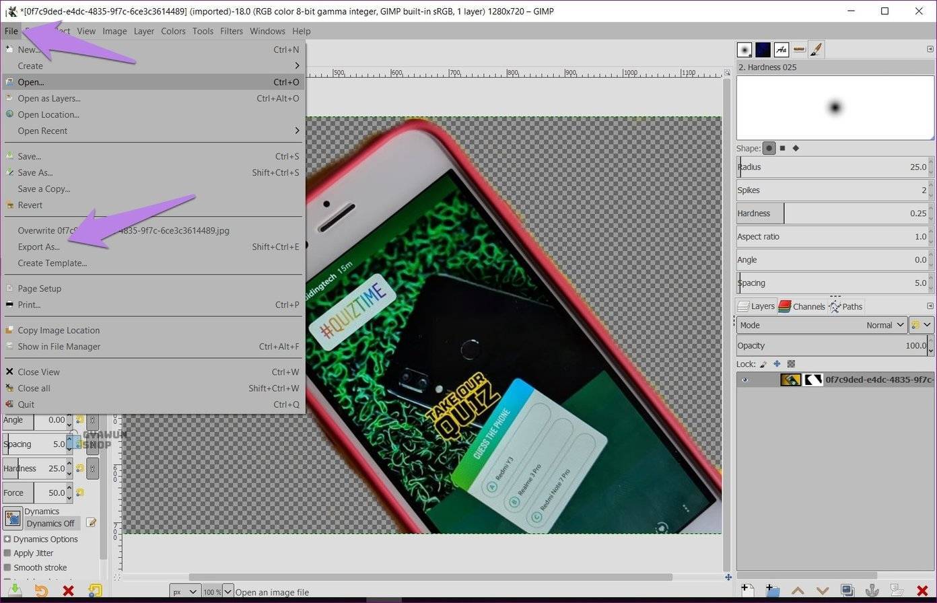Viewport: 937px width, 603px height.
Task: Select the square brush shape
Action: tap(782, 148)
